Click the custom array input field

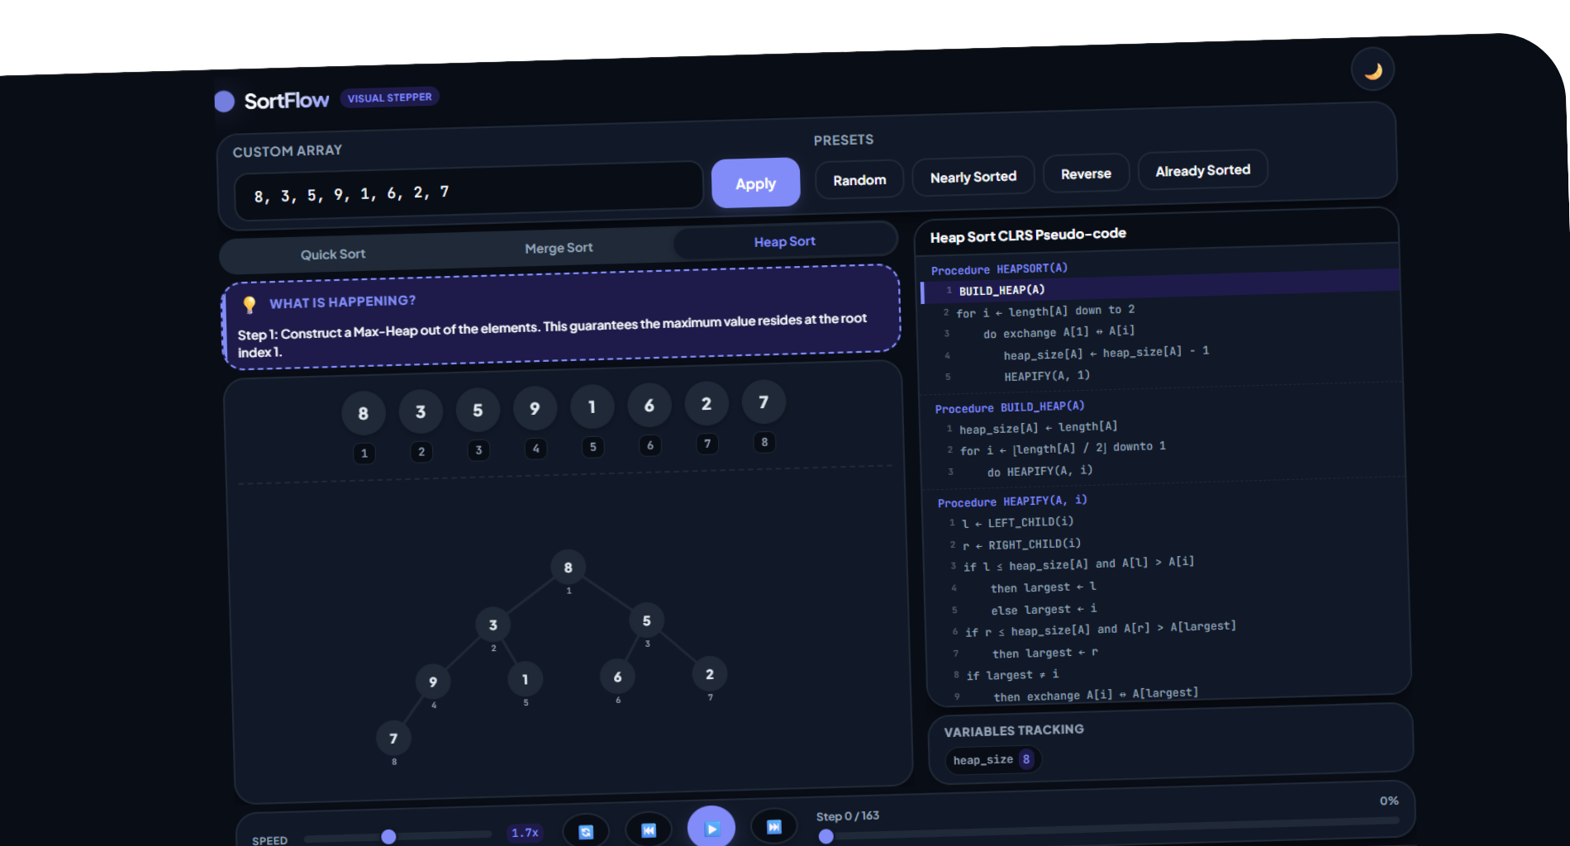click(469, 192)
